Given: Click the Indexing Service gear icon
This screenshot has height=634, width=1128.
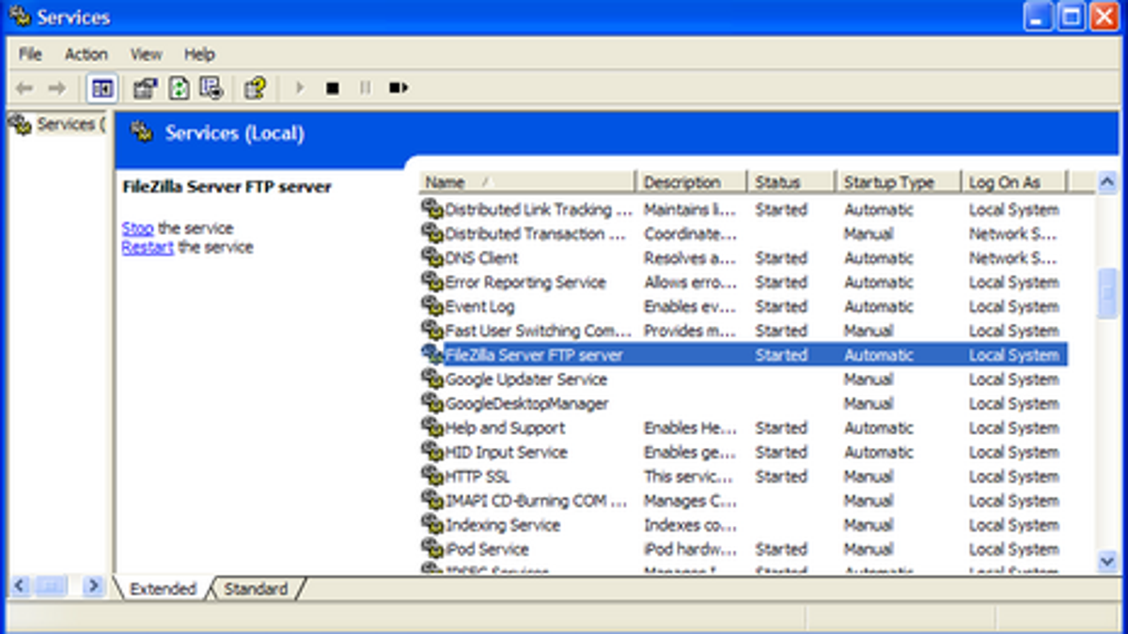Looking at the screenshot, I should [x=431, y=526].
